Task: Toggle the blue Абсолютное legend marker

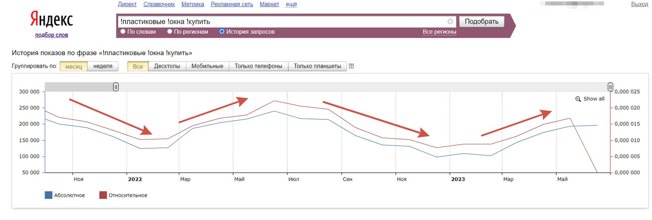Action: [48, 195]
